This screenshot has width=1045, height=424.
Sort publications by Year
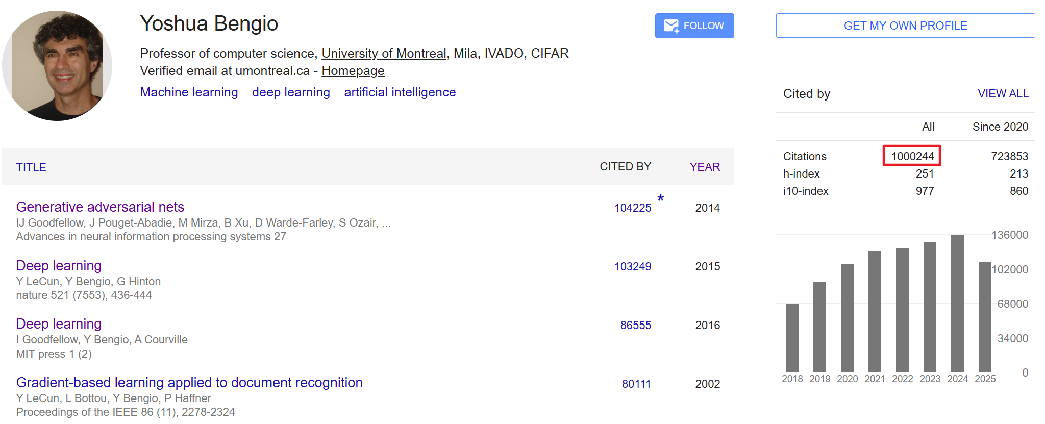[705, 167]
